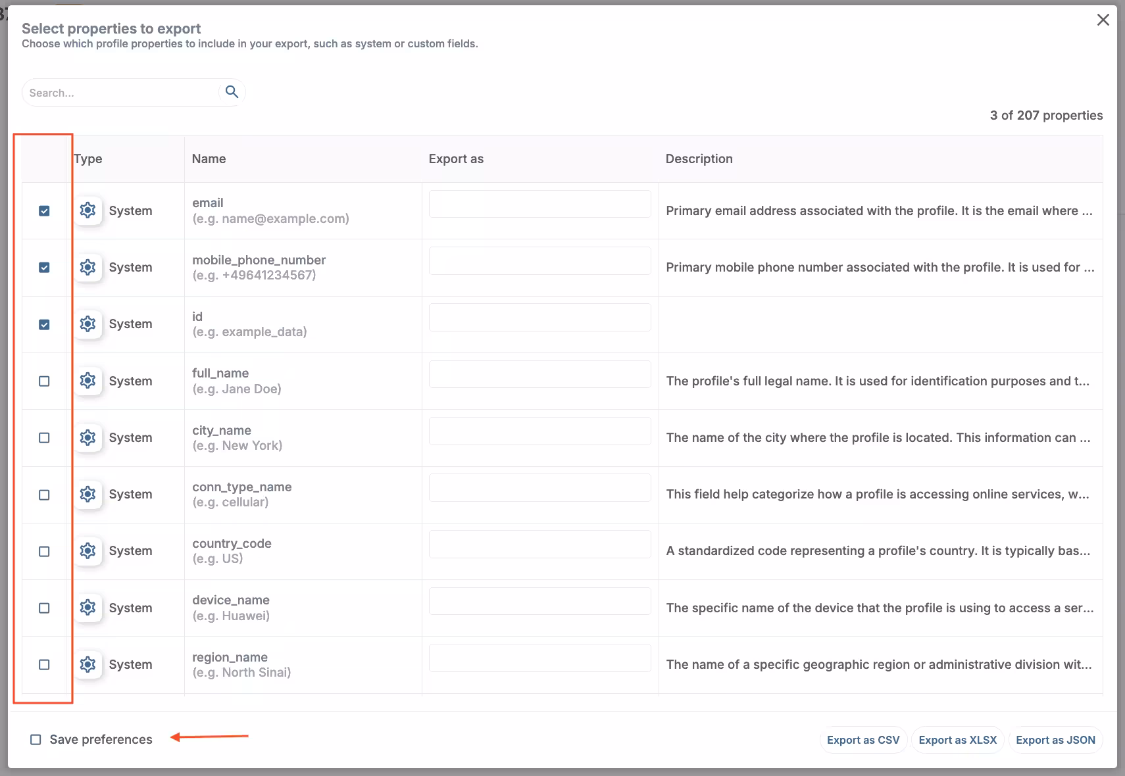Open settings gear for region_name
1125x776 pixels.
click(87, 665)
